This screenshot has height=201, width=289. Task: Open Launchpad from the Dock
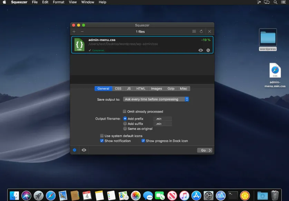click(39, 195)
